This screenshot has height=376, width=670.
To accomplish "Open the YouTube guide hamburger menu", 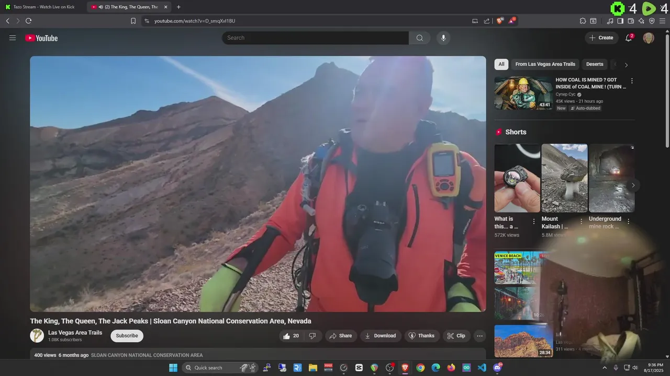I will pos(13,38).
